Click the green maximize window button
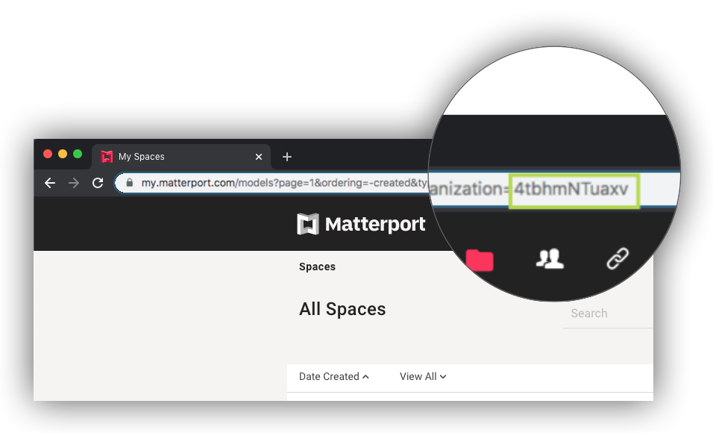Image resolution: width=713 pixels, height=433 pixels. (78, 154)
